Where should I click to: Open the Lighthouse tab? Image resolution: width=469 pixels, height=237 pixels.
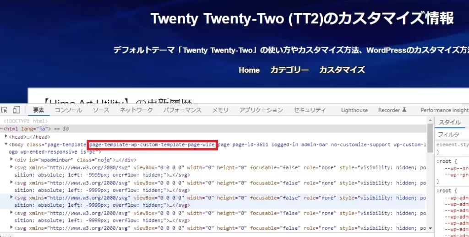354,110
